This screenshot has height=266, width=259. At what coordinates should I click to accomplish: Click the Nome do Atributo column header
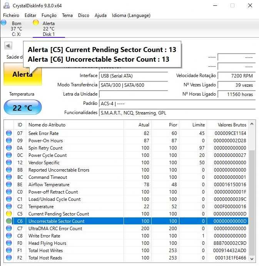click(75, 125)
